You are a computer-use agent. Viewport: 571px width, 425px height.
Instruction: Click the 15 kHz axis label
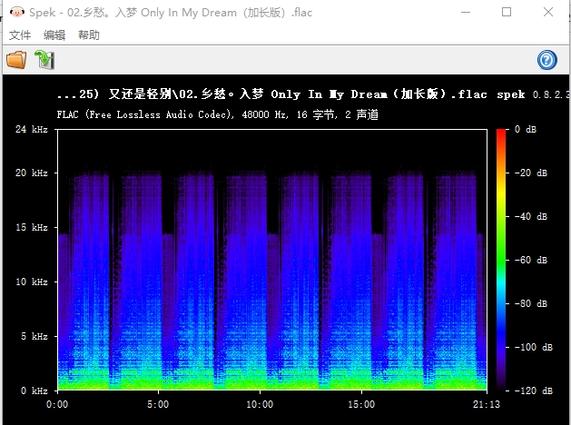[31, 227]
